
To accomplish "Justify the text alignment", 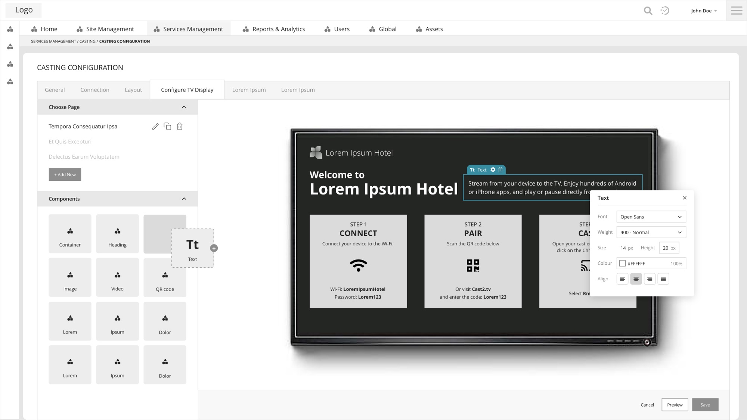I will point(663,279).
